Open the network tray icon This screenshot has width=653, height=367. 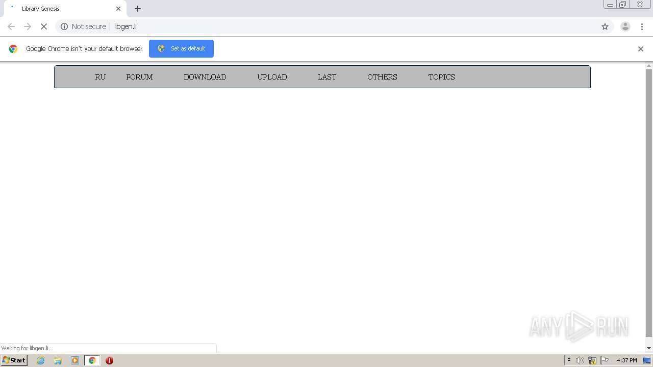pos(592,360)
